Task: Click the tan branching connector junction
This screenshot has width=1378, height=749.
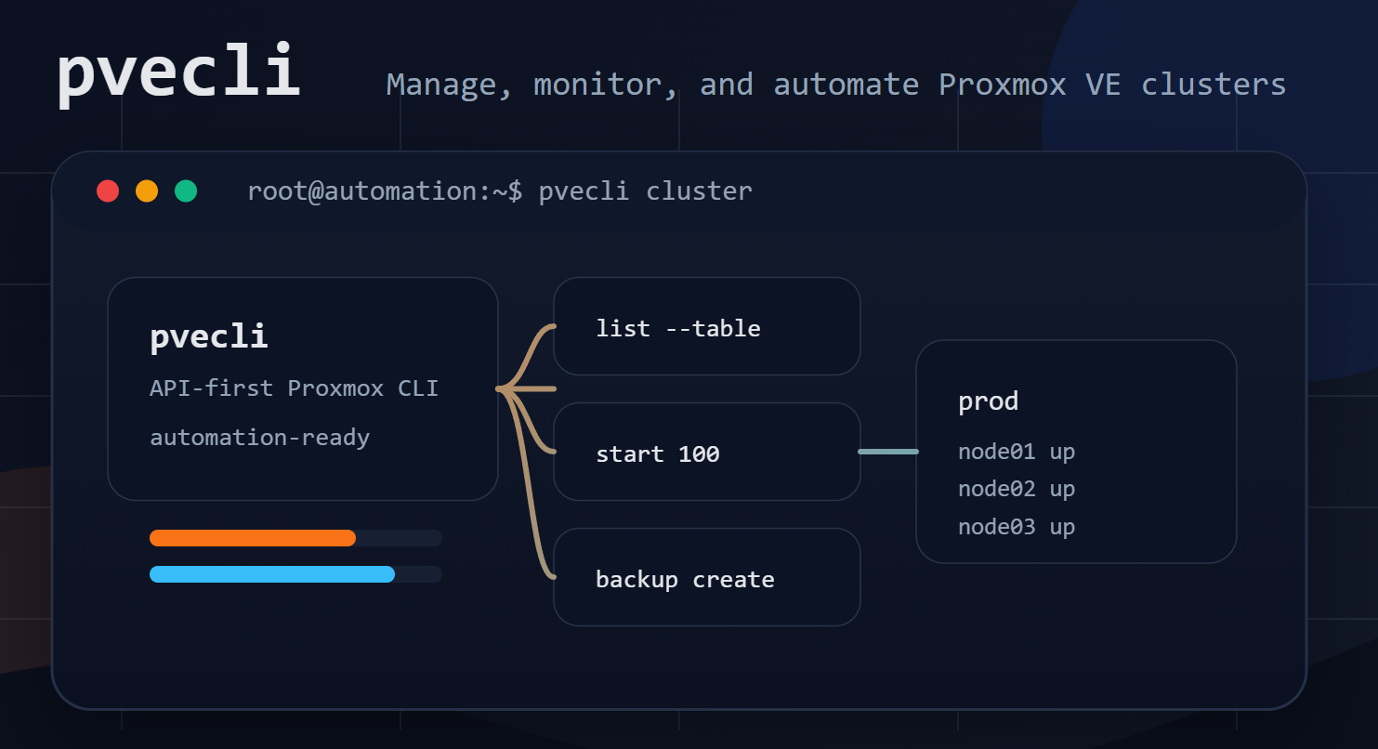Action: [x=504, y=388]
